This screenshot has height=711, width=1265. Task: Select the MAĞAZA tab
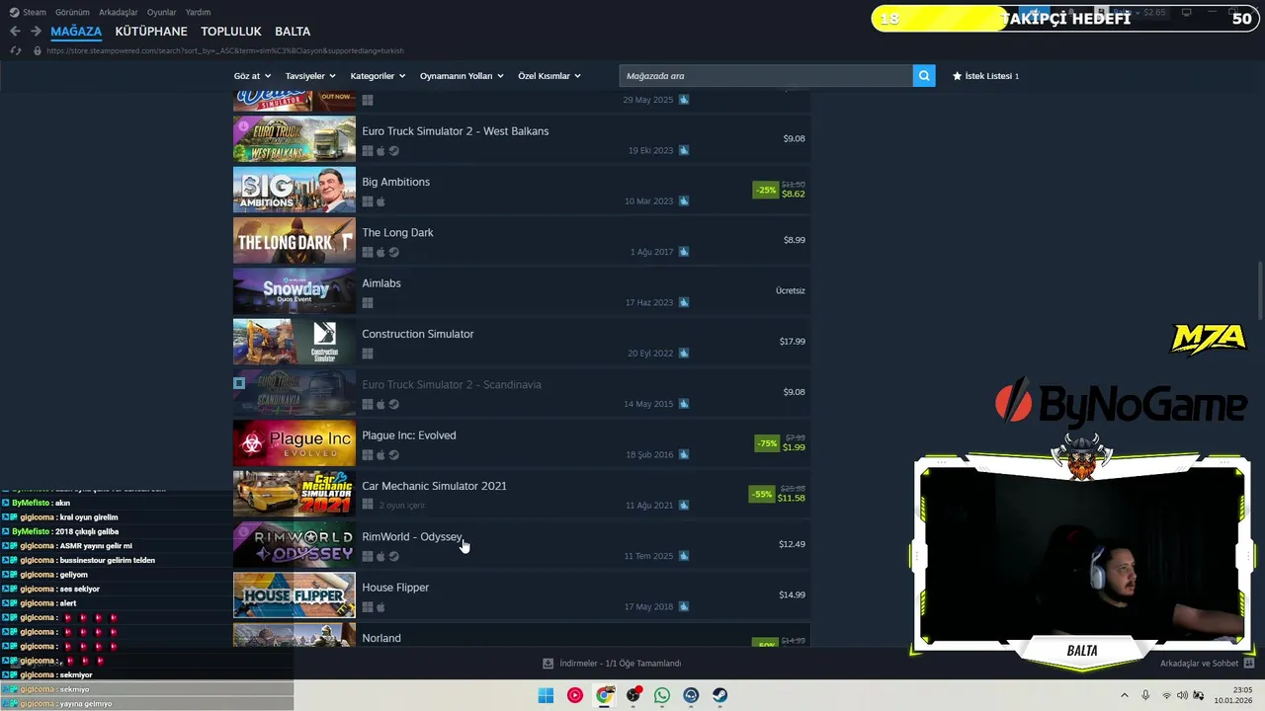[76, 32]
